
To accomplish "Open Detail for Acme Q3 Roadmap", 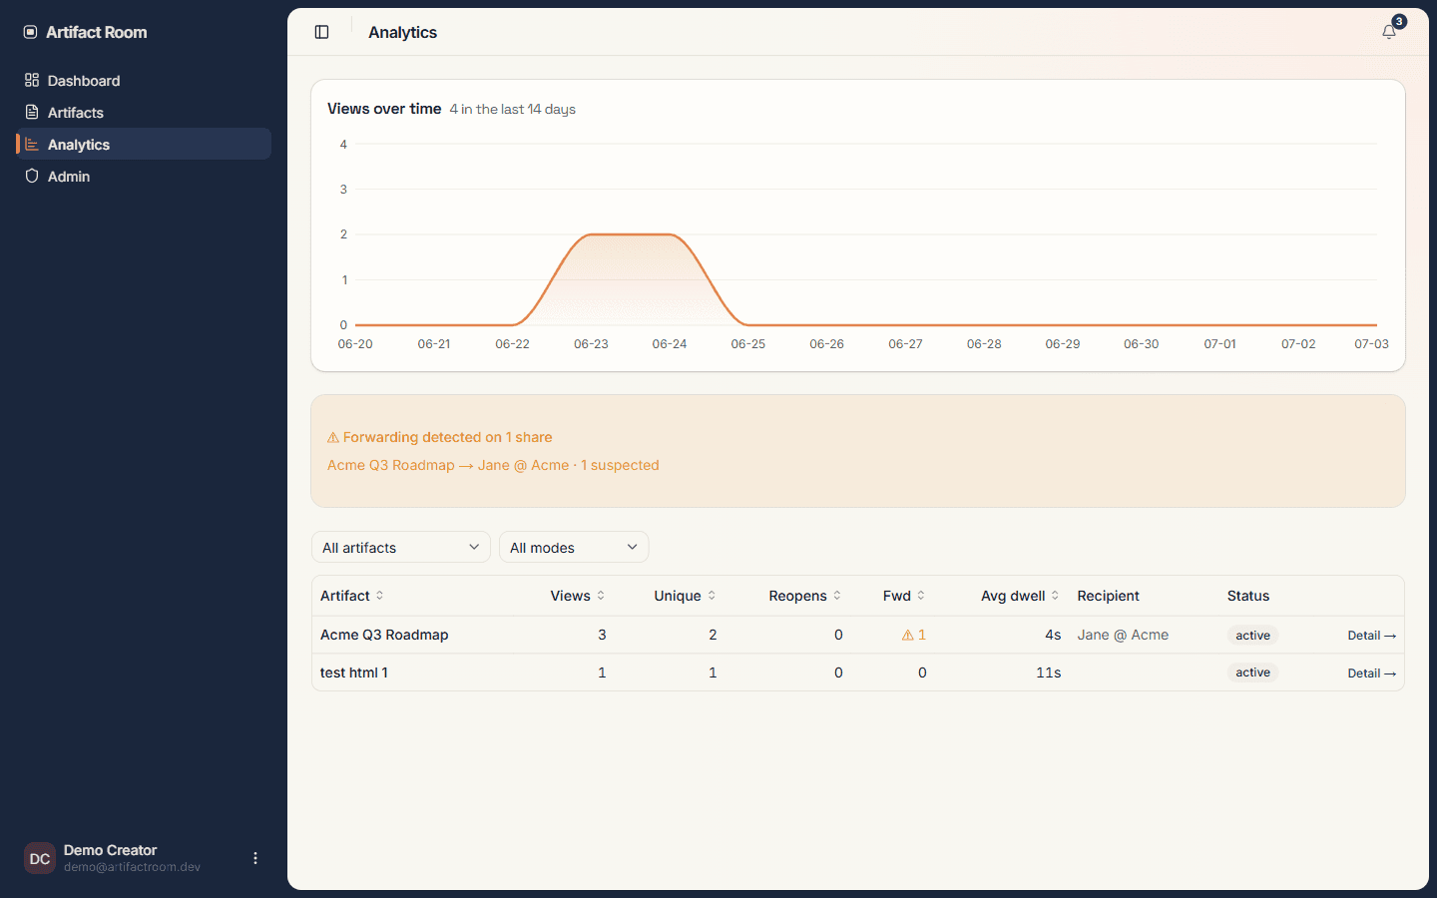I will click(1372, 636).
